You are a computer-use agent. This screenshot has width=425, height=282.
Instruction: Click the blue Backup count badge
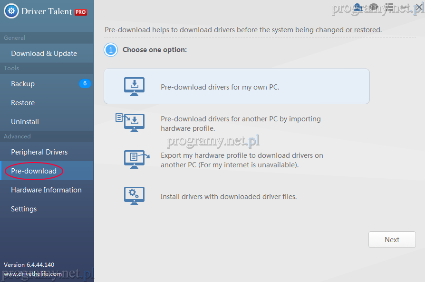pyautogui.click(x=85, y=83)
